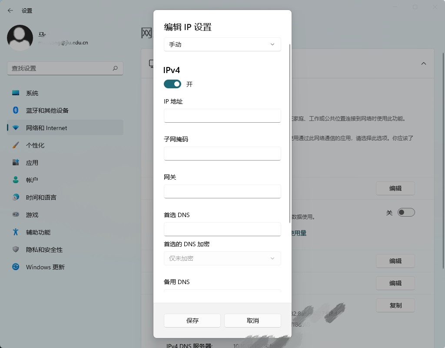Click the Accounts person icon

16,180
